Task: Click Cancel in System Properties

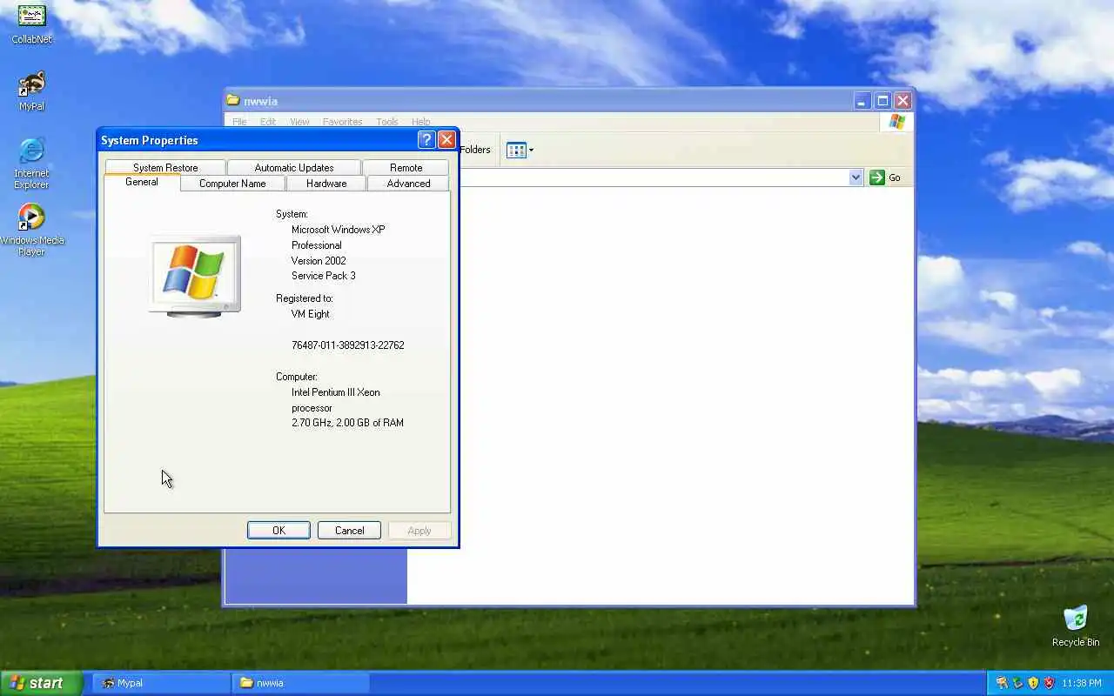Action: point(349,531)
